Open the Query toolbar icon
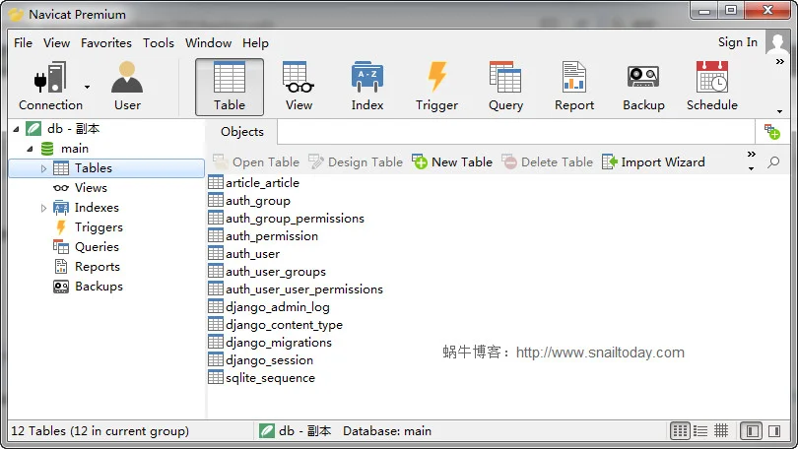The width and height of the screenshot is (798, 449). coord(505,87)
